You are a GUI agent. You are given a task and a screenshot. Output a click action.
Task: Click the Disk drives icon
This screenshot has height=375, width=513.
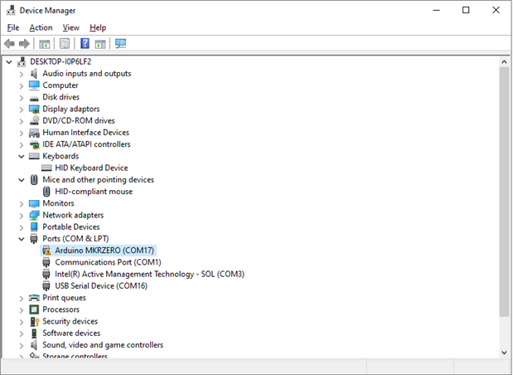(x=34, y=98)
